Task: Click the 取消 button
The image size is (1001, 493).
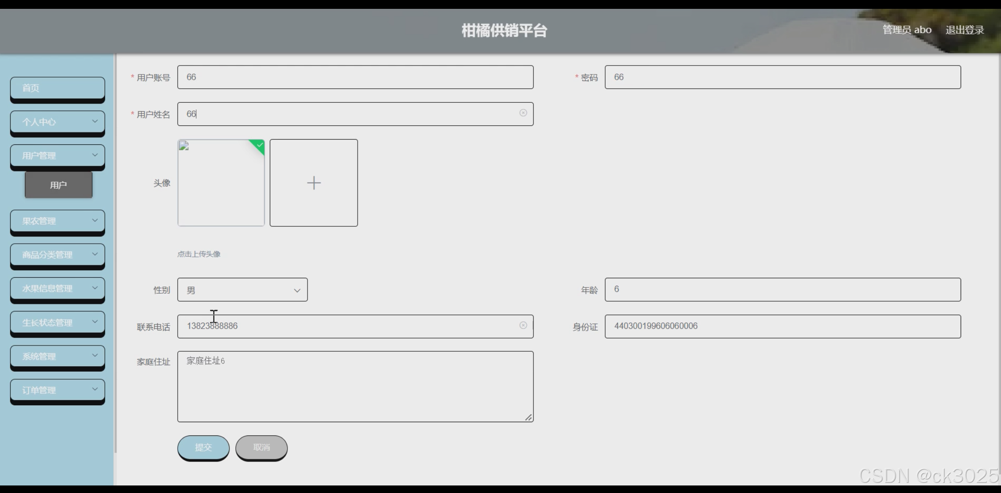Action: click(261, 447)
